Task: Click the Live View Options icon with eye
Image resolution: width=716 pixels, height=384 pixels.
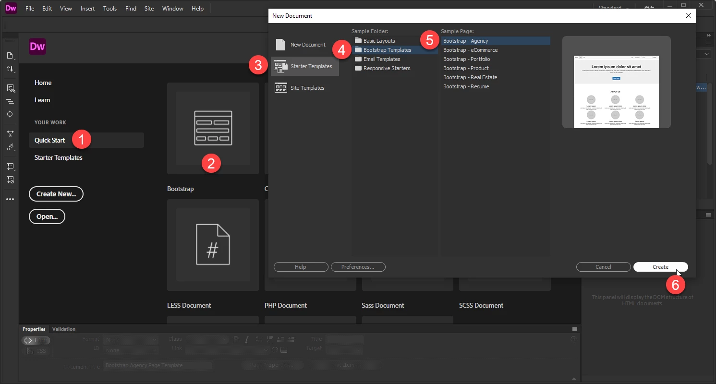Action: 10,88
